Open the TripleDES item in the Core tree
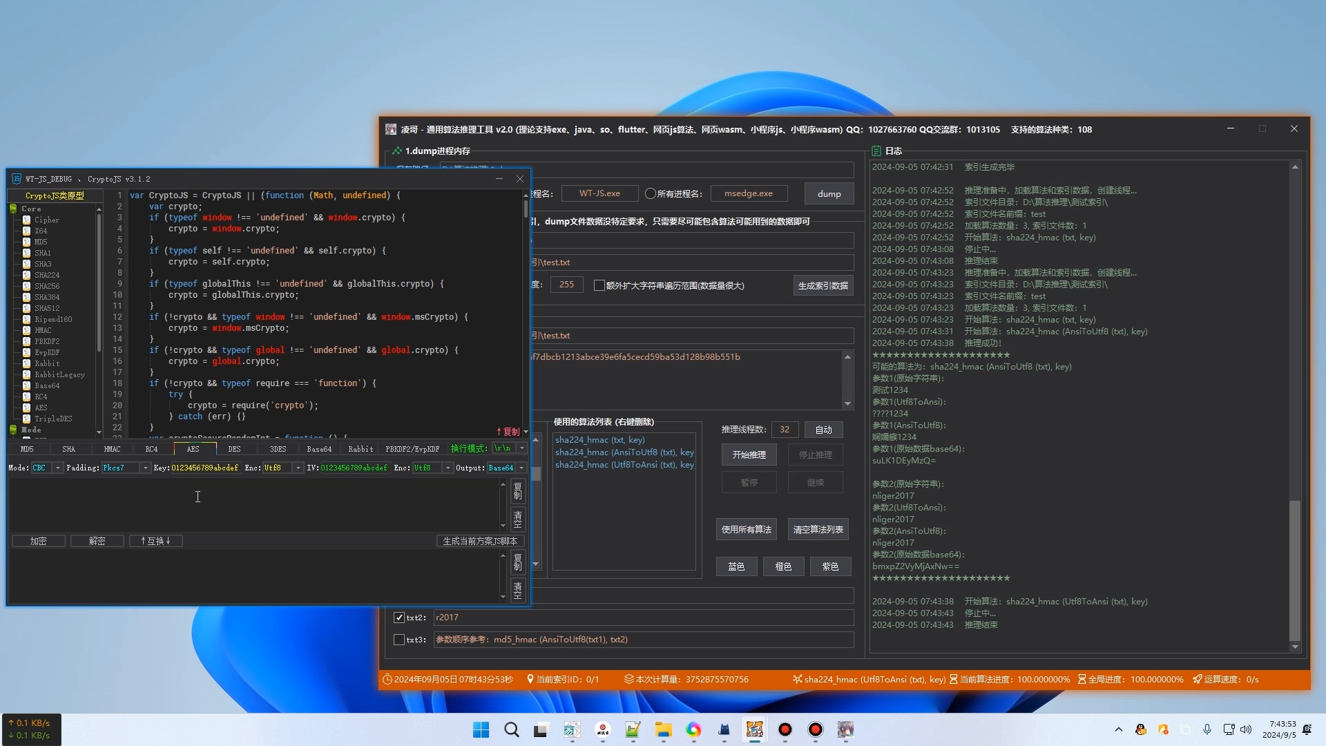Screen dimensions: 1326x746 (x=53, y=419)
